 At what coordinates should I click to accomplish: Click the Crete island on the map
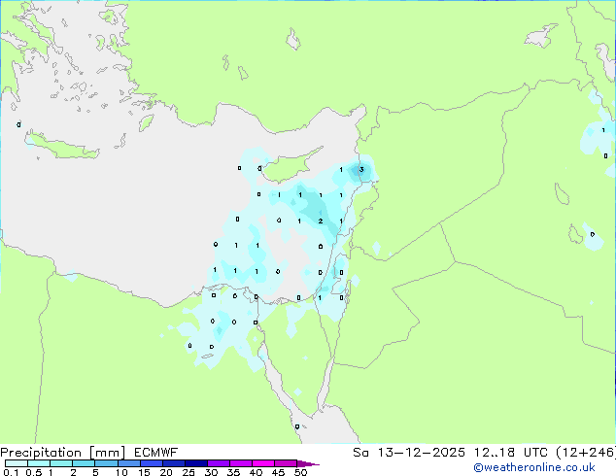(61, 146)
